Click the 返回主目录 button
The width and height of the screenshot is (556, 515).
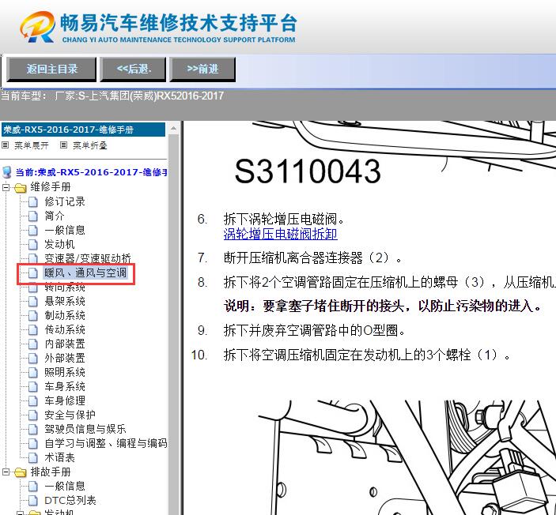point(51,70)
